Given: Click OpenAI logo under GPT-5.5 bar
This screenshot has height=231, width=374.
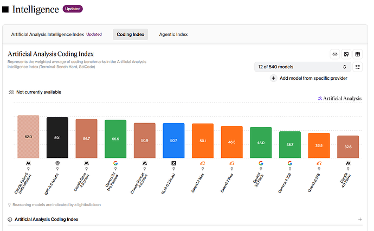Looking at the screenshot, I should (57, 163).
